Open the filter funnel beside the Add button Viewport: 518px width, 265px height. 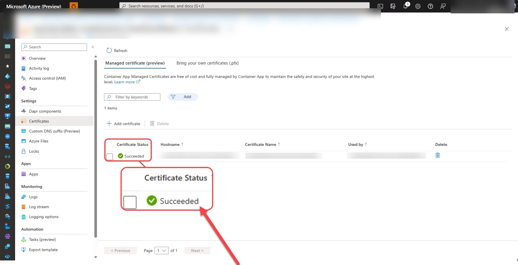(x=173, y=97)
